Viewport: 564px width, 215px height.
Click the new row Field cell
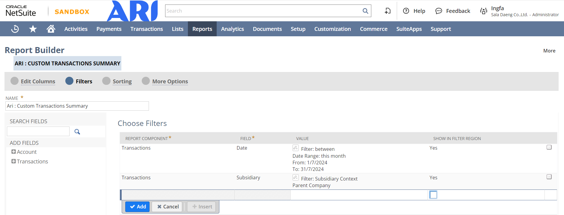click(263, 195)
